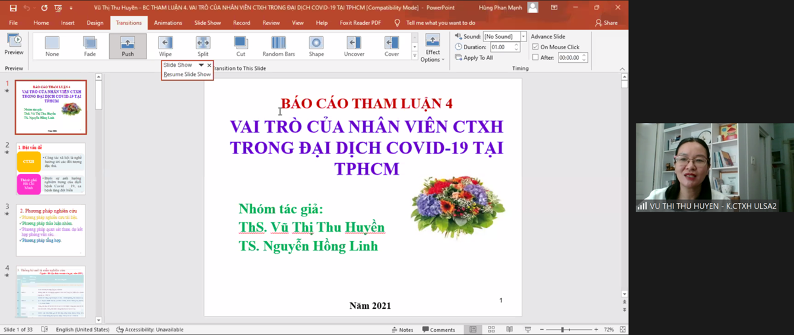Viewport: 794px width, 335px height.
Task: Click Accessibility: Unavailable status
Action: click(x=150, y=330)
